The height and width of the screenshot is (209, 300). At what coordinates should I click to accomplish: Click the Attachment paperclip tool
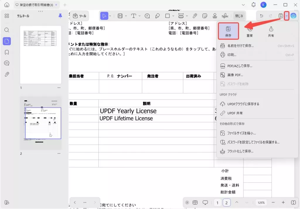point(196,16)
